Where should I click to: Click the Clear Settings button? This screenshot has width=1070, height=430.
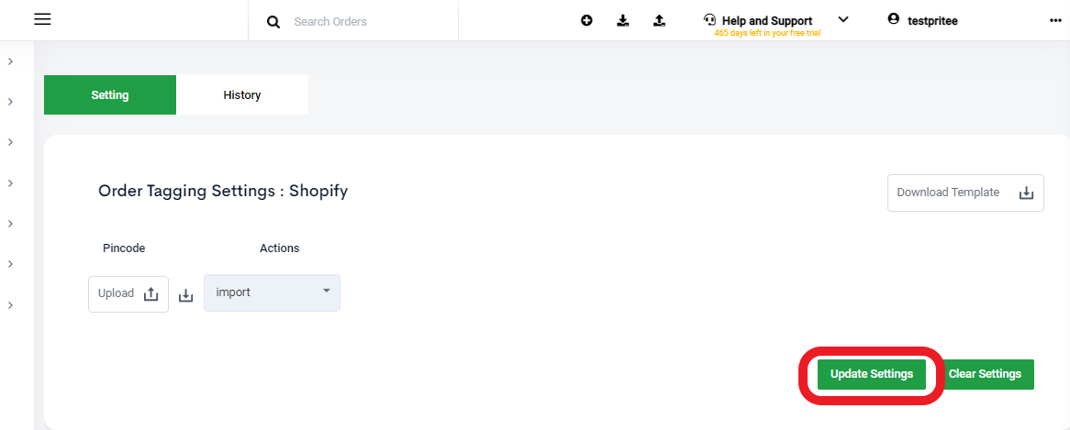(985, 374)
